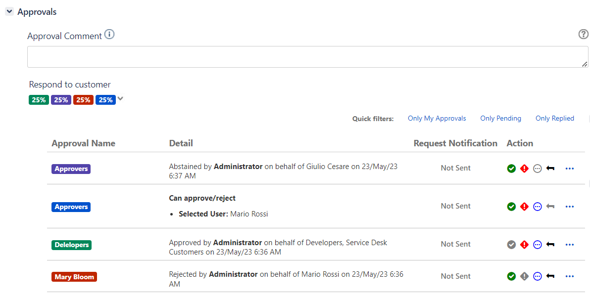Click red reject icon for Mario Rossi row
The image size is (590, 300).
click(524, 207)
